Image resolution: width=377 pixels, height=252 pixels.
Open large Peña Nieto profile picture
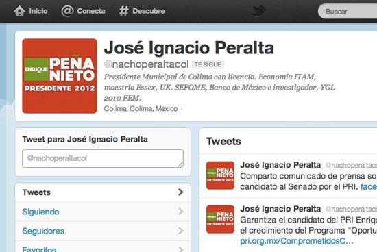(60, 76)
